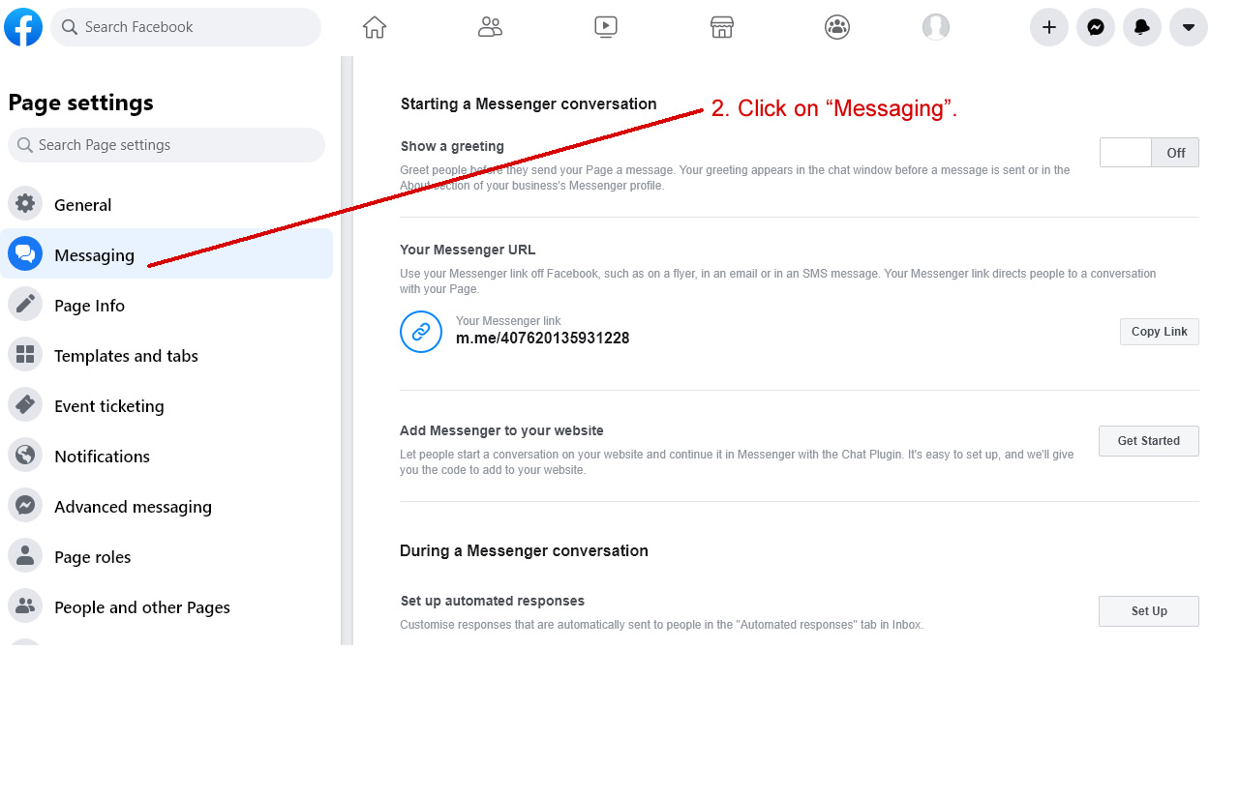This screenshot has width=1240, height=797.
Task: Click the Messenger link chain icon
Action: [421, 332]
